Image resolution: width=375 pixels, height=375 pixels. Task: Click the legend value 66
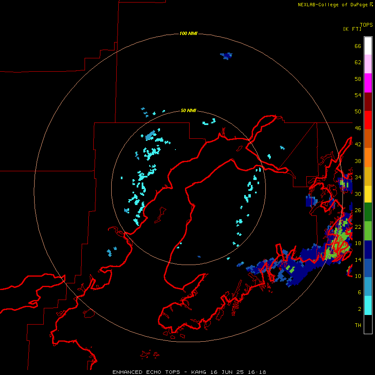(358, 46)
